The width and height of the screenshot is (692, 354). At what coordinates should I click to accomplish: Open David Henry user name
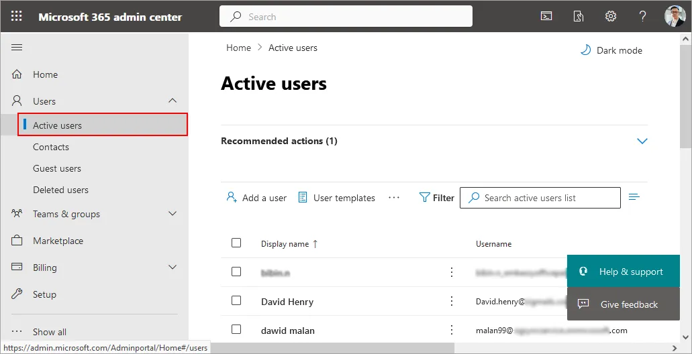coord(287,302)
